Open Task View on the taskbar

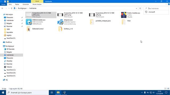click(52, 93)
